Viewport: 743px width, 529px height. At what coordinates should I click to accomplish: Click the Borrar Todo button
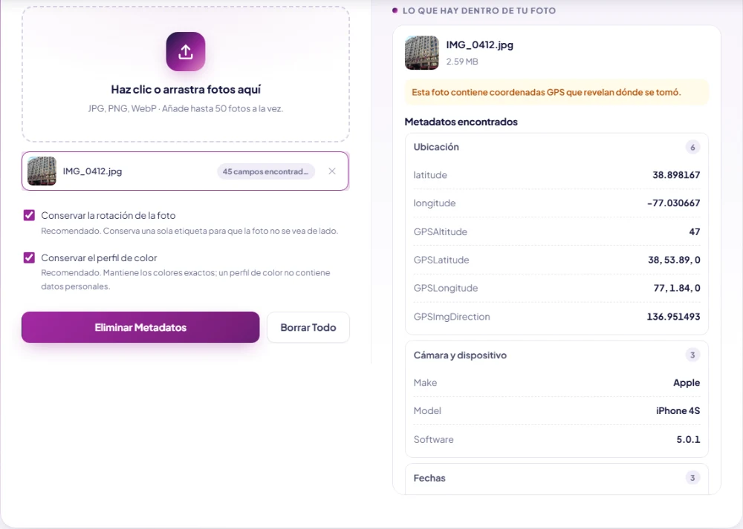pyautogui.click(x=308, y=327)
